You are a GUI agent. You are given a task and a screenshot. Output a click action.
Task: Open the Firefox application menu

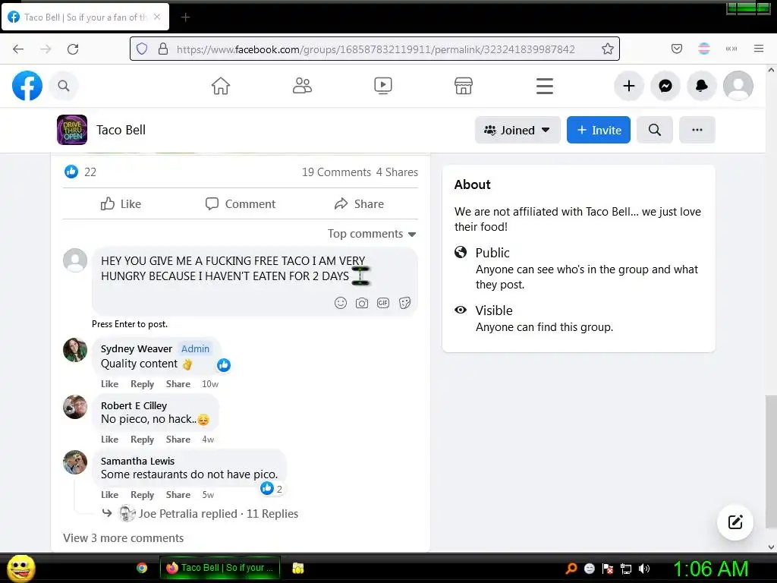point(759,49)
